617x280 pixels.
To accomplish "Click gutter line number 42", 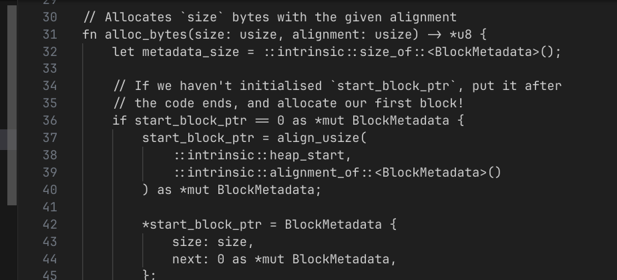I will 49,224.
